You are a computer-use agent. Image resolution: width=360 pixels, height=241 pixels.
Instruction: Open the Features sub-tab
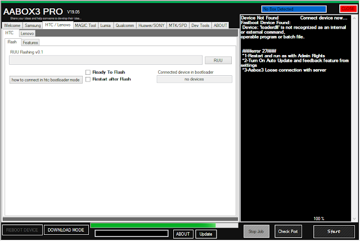[x=30, y=43]
